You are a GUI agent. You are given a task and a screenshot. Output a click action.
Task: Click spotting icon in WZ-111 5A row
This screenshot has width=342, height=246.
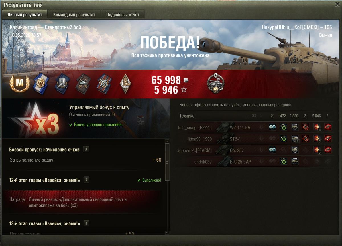point(272,127)
